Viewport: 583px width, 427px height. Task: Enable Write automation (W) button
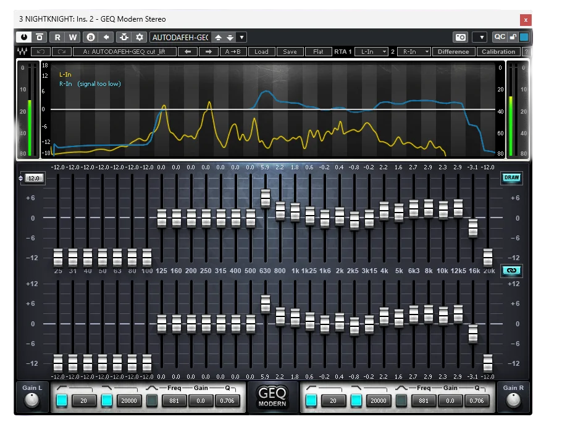[x=73, y=37]
